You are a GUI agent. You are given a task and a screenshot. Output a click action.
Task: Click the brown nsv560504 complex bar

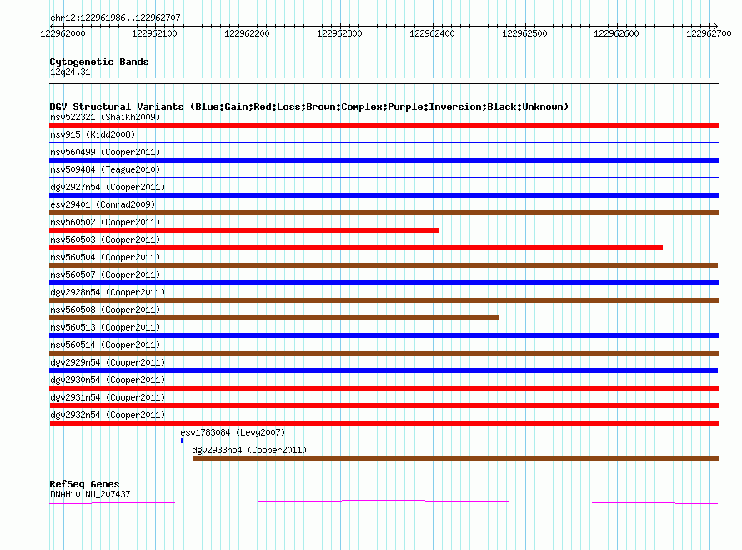384,265
